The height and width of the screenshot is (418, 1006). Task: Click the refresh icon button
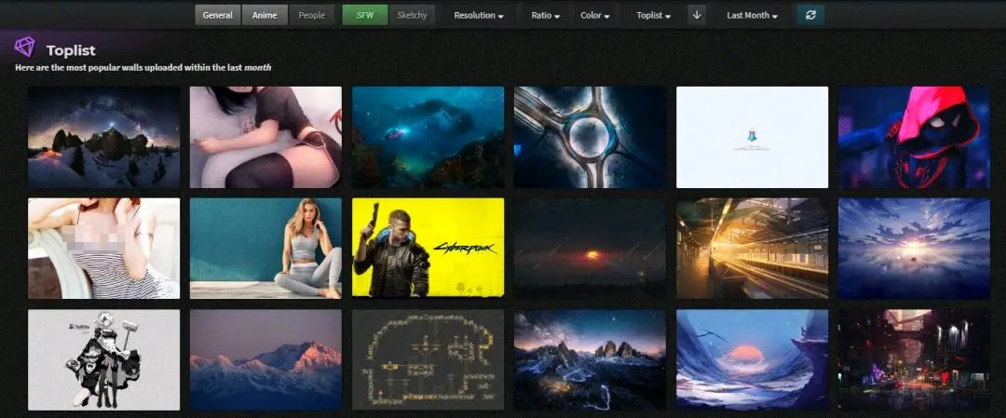(809, 15)
